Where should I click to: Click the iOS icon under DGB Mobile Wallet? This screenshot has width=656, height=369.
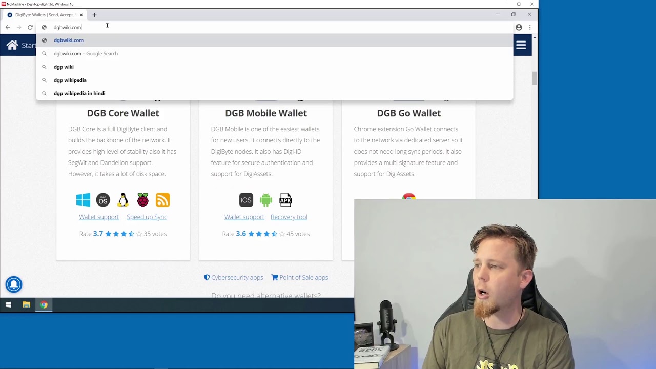coord(246,200)
